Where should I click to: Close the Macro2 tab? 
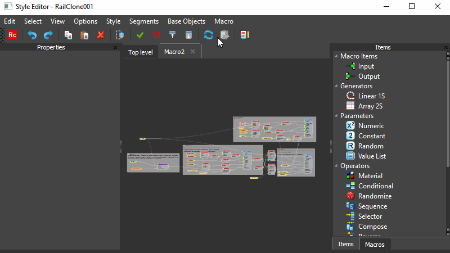(x=192, y=52)
